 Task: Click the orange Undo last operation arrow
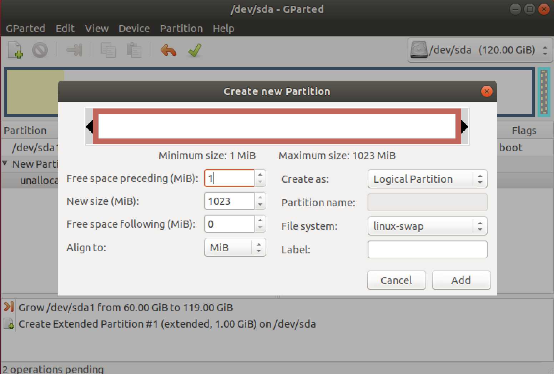(x=168, y=50)
